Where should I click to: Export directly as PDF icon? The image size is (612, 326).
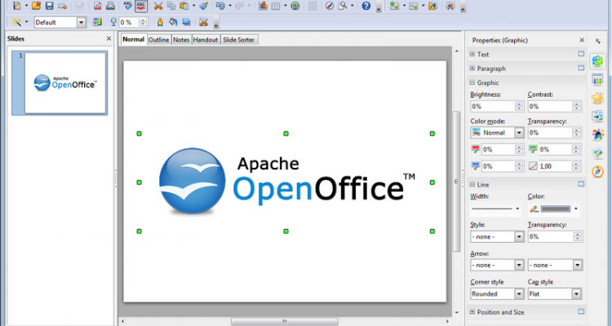click(98, 6)
